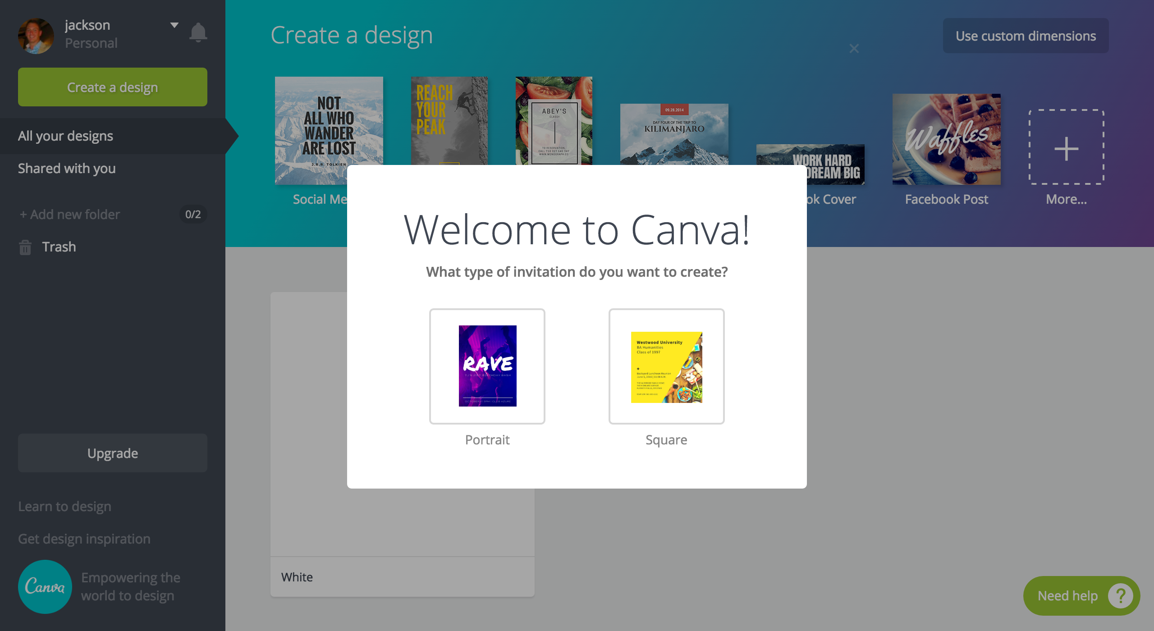Click the Canva logo in bottom-left corner
The width and height of the screenshot is (1154, 631).
click(44, 587)
